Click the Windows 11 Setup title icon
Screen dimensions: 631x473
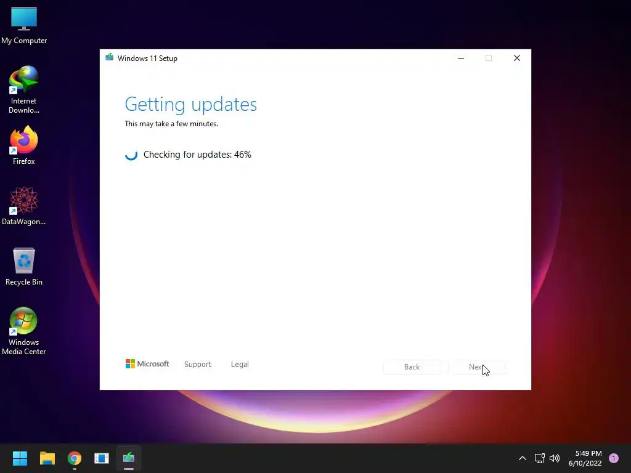coord(110,57)
